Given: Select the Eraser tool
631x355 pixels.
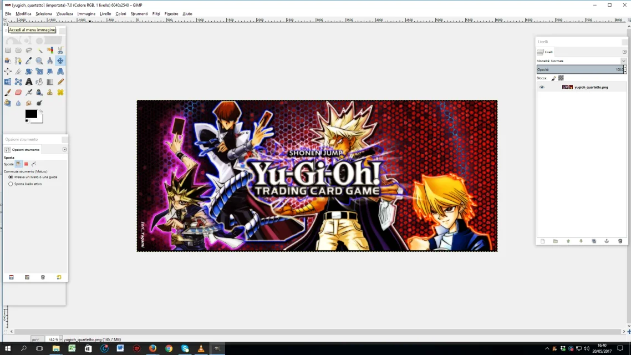Looking at the screenshot, I should 18,92.
